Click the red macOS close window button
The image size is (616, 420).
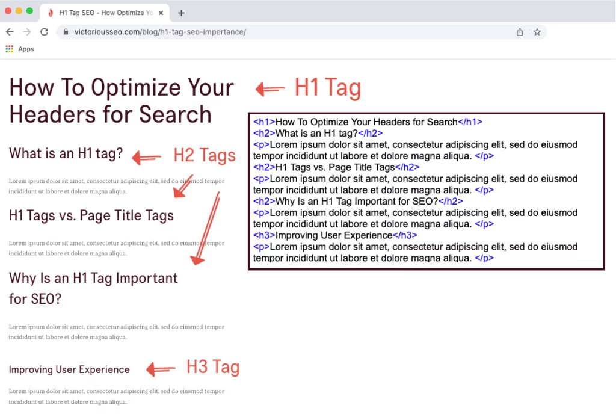8,11
